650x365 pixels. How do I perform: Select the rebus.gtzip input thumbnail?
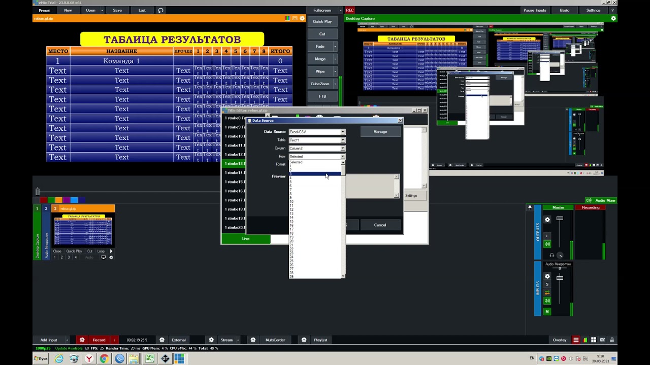[x=84, y=230]
